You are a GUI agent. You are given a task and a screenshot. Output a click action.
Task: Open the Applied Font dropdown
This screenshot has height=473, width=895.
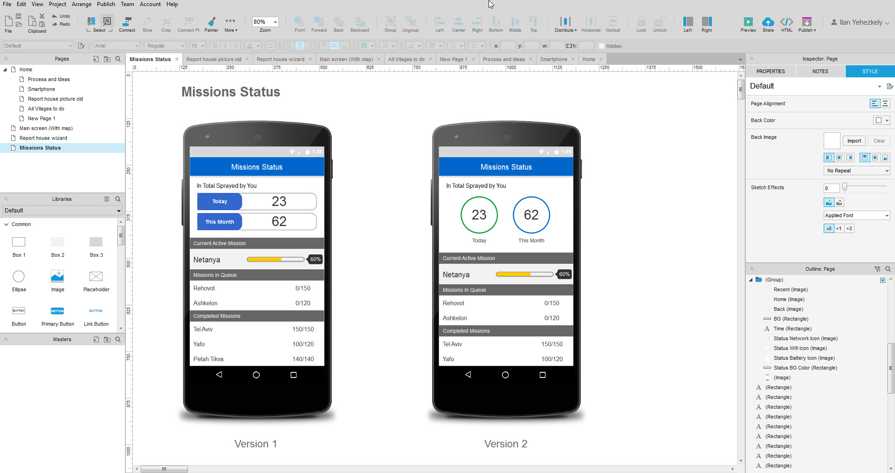click(857, 215)
